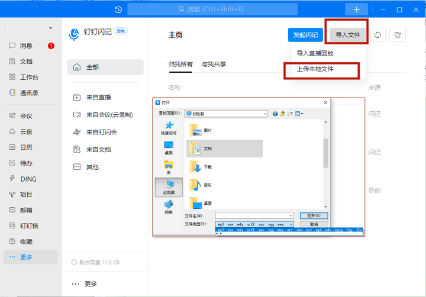Select 库 in the dialog places bar
The image size is (426, 297).
(169, 167)
